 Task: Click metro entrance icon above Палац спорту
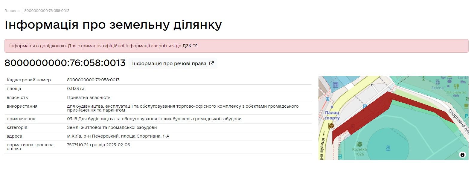(x=327, y=99)
